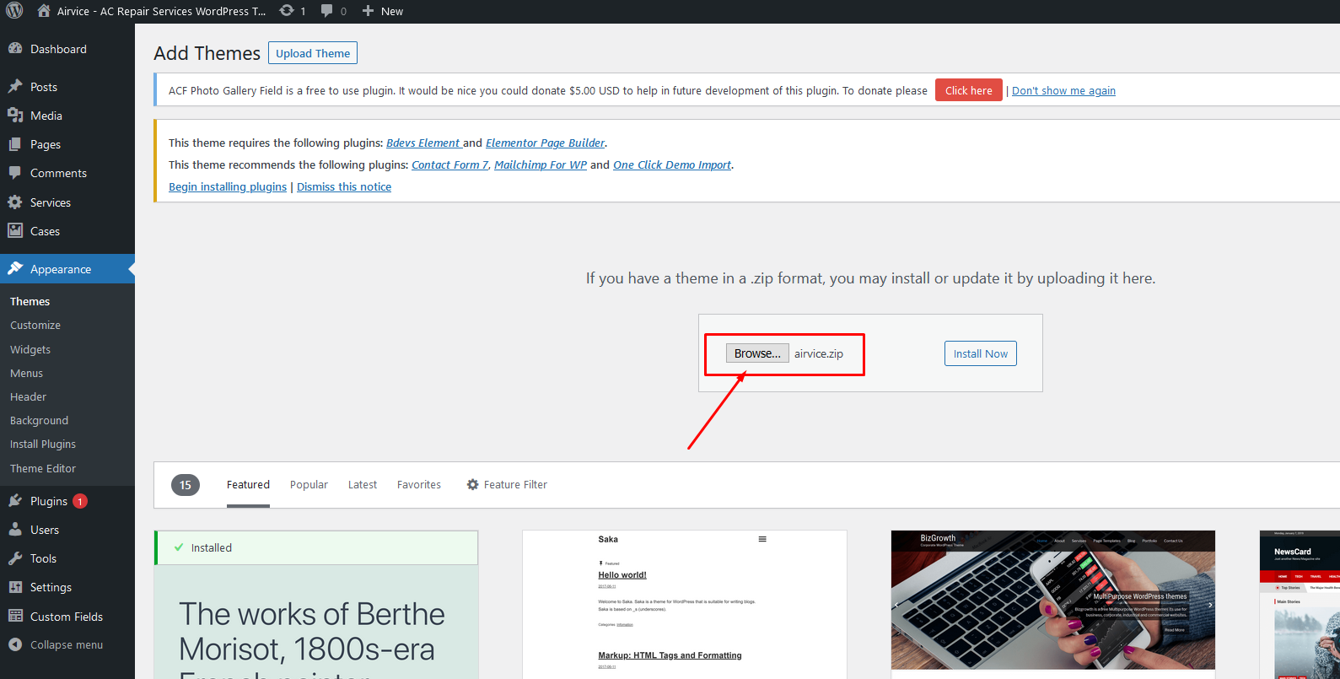Open One Click Demo Import link
This screenshot has height=679, width=1340.
point(672,165)
